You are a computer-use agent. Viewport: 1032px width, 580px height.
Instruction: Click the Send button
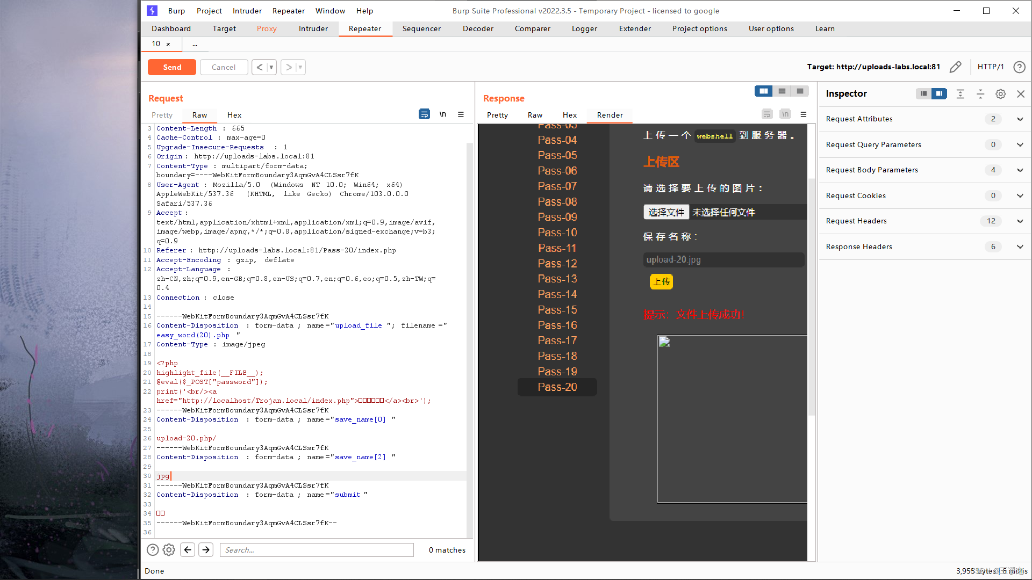[172, 67]
